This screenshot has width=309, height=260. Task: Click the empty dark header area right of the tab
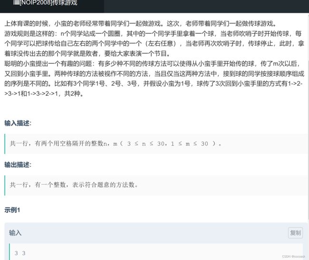tap(206, 6)
